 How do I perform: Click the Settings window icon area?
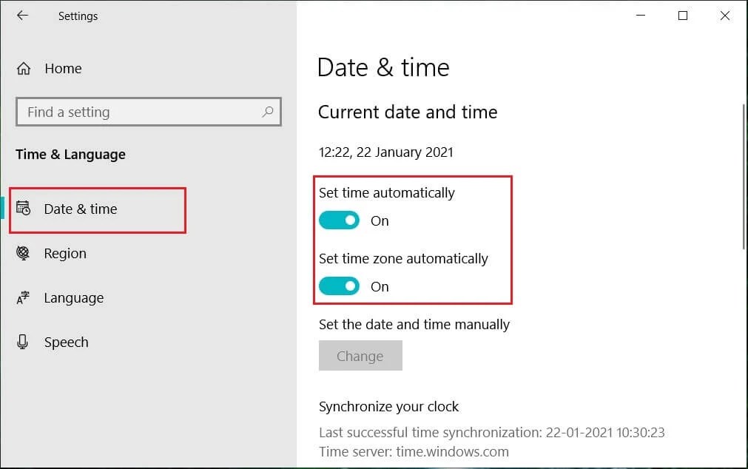click(78, 16)
